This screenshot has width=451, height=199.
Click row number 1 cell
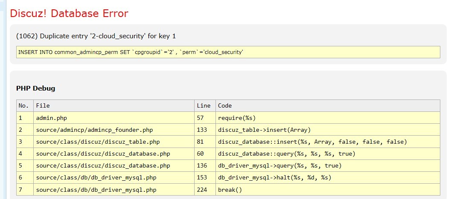pyautogui.click(x=25, y=117)
